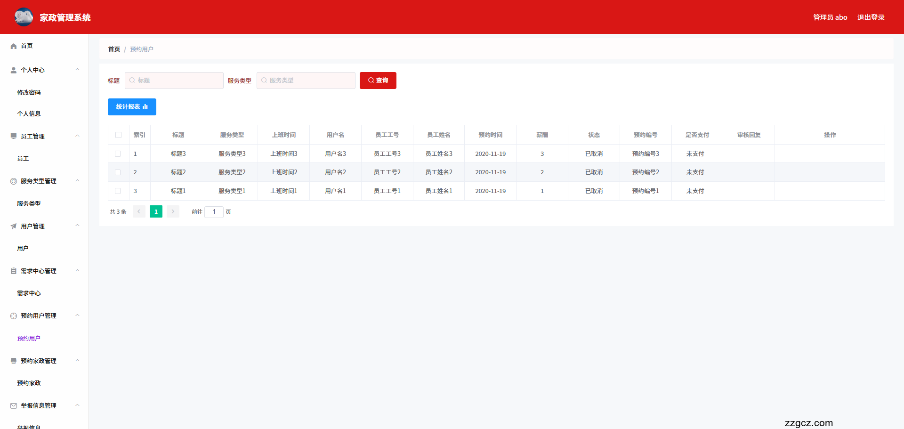Select the checkbox for row 标题1
This screenshot has width=904, height=429.
[x=118, y=191]
